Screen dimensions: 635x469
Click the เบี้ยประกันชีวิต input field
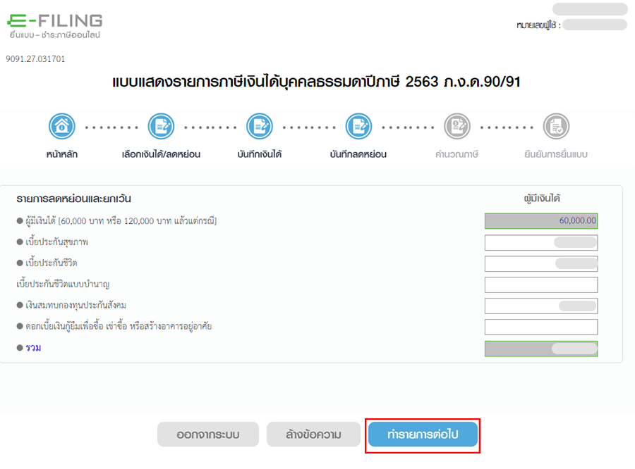(540, 263)
